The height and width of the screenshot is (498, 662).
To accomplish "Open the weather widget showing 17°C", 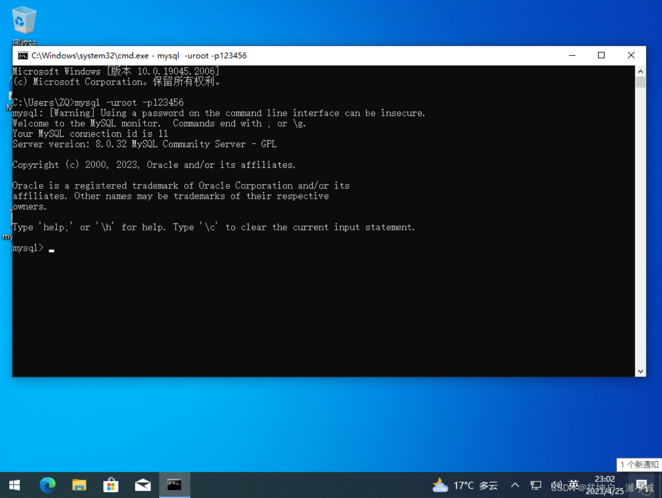I will pos(465,485).
